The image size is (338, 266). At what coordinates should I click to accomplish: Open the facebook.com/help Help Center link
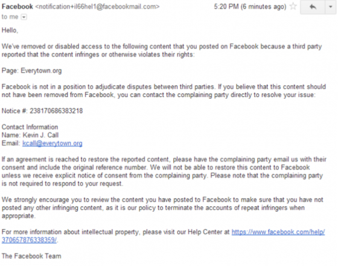278,232
